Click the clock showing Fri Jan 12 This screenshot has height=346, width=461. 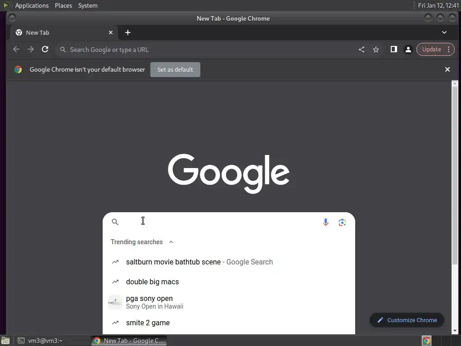[x=438, y=5]
